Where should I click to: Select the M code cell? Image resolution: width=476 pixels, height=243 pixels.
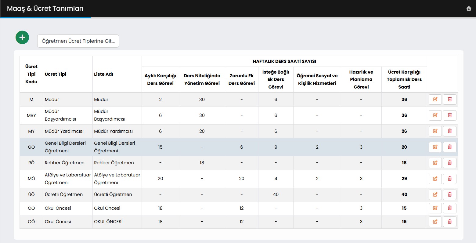tap(31, 100)
